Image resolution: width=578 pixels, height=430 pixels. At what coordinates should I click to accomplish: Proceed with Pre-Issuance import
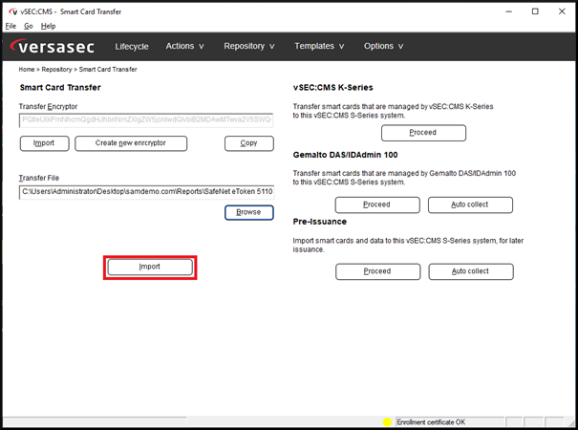(x=377, y=271)
